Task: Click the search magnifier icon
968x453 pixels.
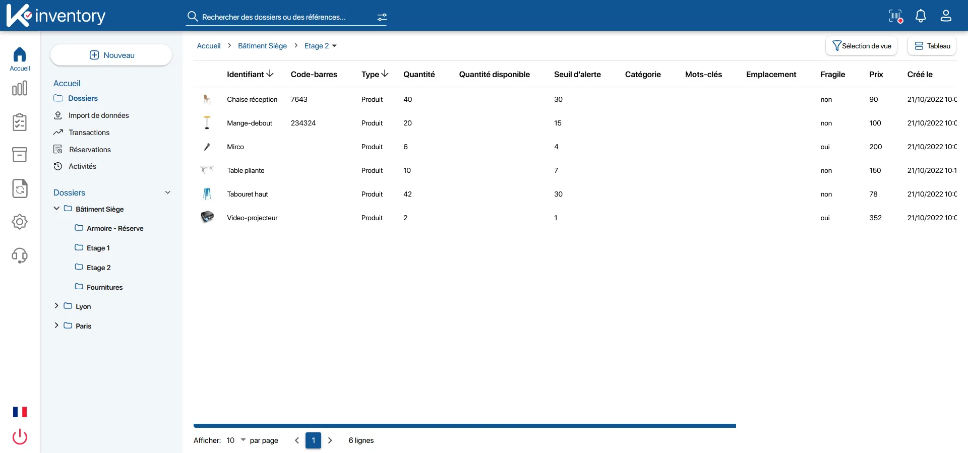Action: 192,17
